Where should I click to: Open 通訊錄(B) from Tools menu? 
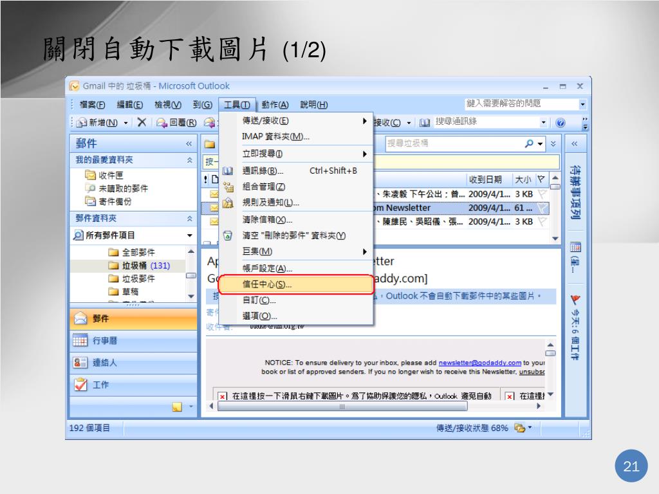pyautogui.click(x=296, y=170)
